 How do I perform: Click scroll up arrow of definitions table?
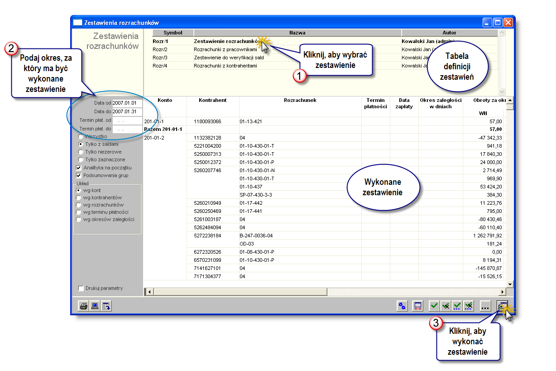tap(501, 33)
